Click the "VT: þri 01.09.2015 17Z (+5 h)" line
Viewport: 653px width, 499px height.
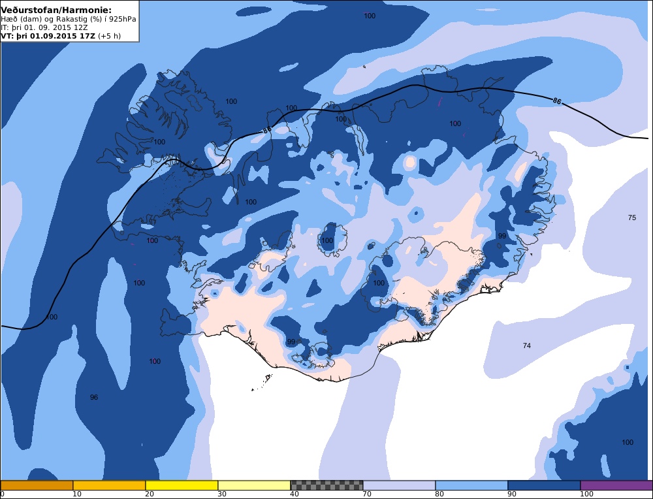(x=61, y=36)
